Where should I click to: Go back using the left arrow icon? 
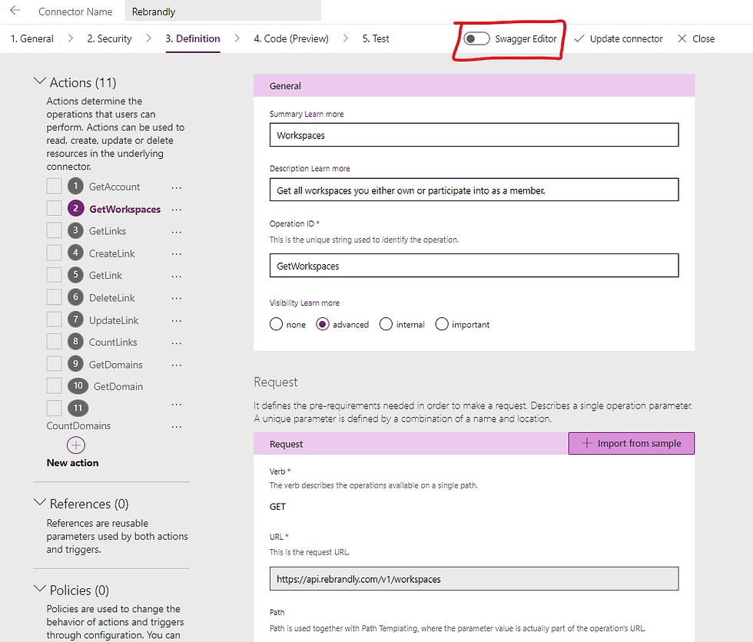point(15,11)
